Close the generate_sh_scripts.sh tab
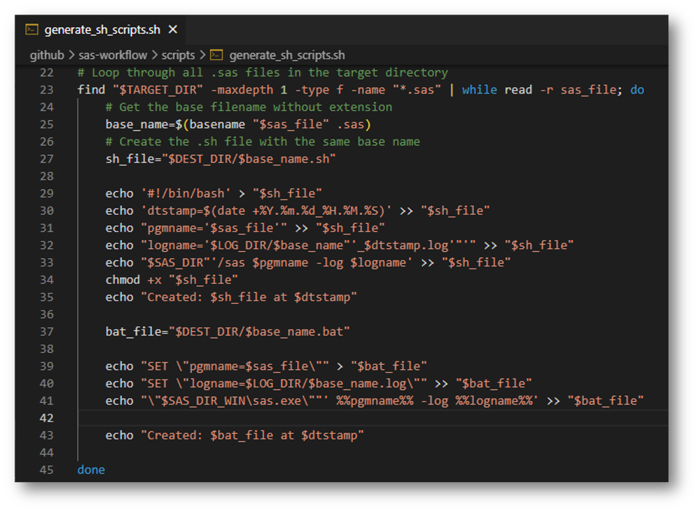This screenshot has width=699, height=512. pyautogui.click(x=173, y=29)
